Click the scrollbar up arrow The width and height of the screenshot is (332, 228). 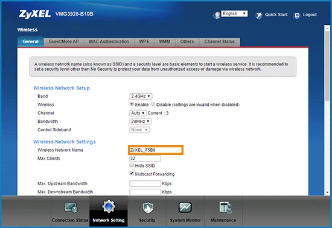click(x=327, y=28)
